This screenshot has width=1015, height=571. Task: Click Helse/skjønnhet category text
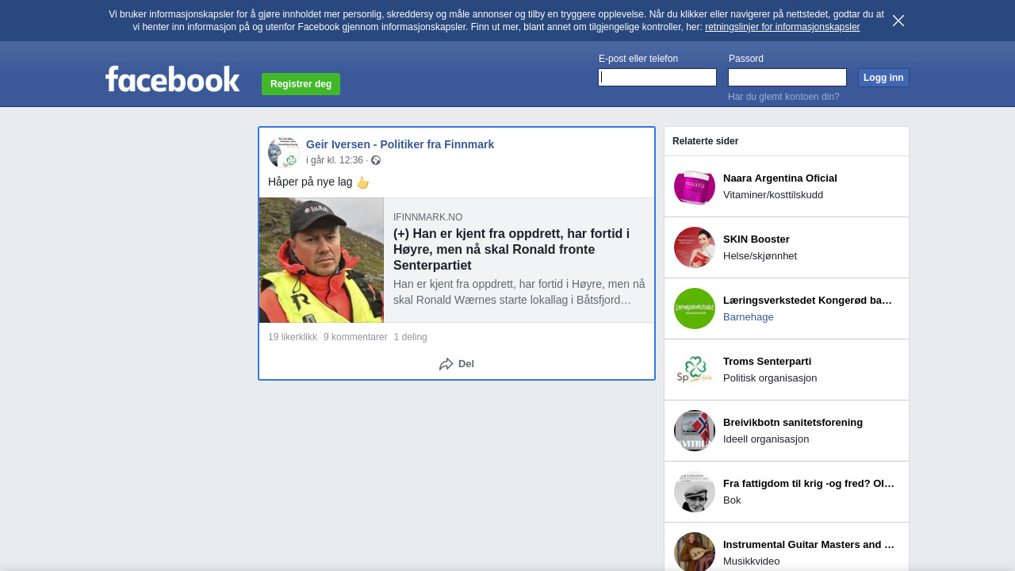[x=760, y=255]
